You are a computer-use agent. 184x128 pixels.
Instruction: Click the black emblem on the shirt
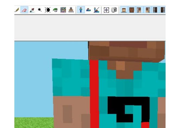coord(114,106)
